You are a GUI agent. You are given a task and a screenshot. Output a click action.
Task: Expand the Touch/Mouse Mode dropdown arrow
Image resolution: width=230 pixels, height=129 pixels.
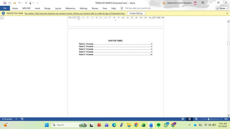(x=33, y=3)
